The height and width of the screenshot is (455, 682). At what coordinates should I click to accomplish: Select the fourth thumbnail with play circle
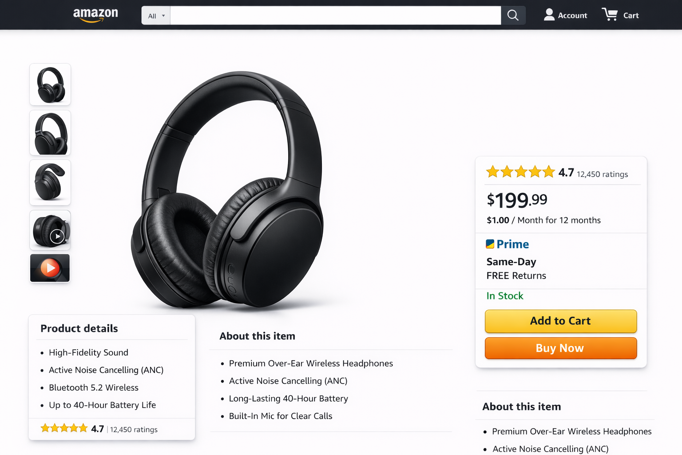pyautogui.click(x=50, y=230)
